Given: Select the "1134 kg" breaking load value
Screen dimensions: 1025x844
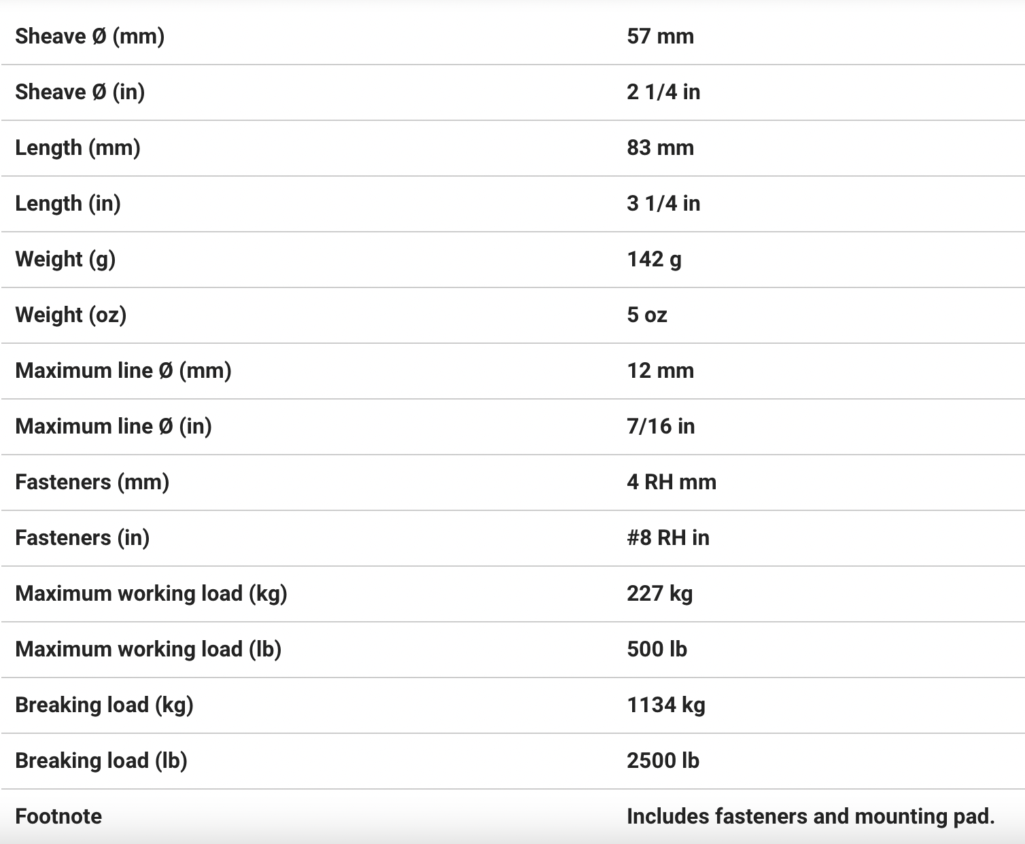Looking at the screenshot, I should (666, 705).
